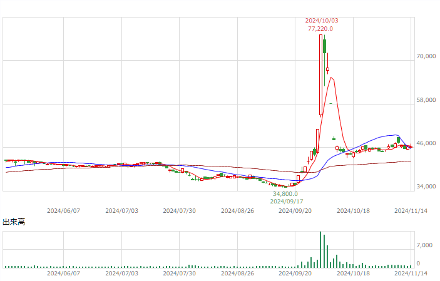Click the 出来高 volume heading
This screenshot has width=440, height=281.
click(x=14, y=222)
